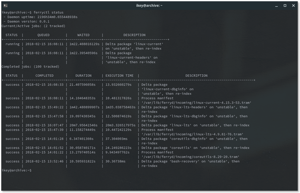The height and width of the screenshot is (193, 300).
Task: Click the coreutils-8.29-20.tram path
Action: click(190, 157)
